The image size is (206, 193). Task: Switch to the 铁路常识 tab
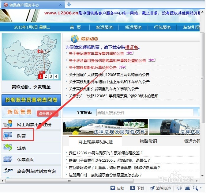[x=148, y=141]
